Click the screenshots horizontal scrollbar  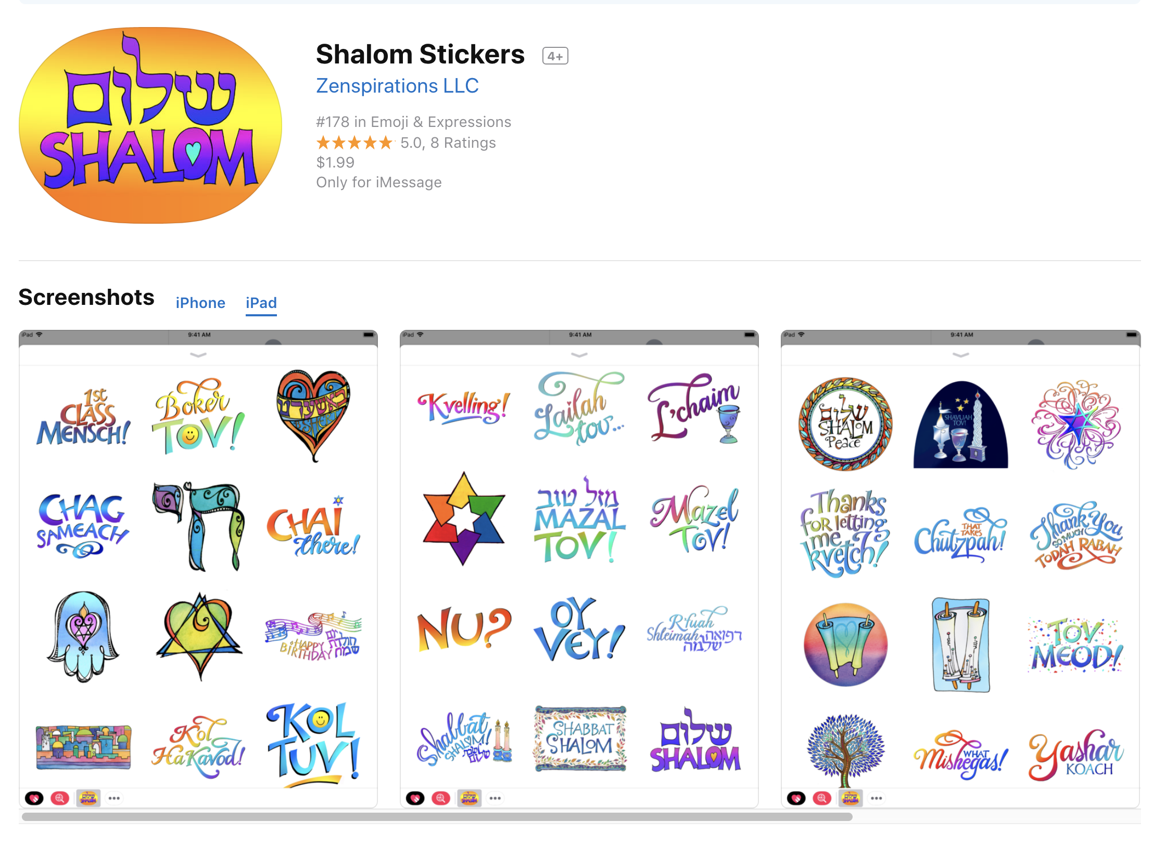tap(437, 817)
